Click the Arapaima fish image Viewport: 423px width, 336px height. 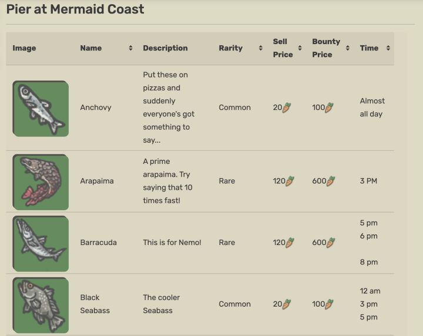tap(41, 182)
